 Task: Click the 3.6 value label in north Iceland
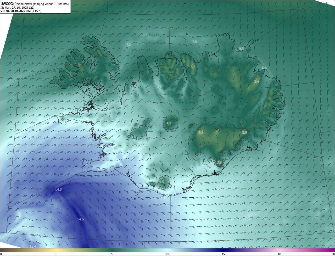[193, 67]
